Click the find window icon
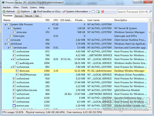Screen dimensions: 154x116 93,12
